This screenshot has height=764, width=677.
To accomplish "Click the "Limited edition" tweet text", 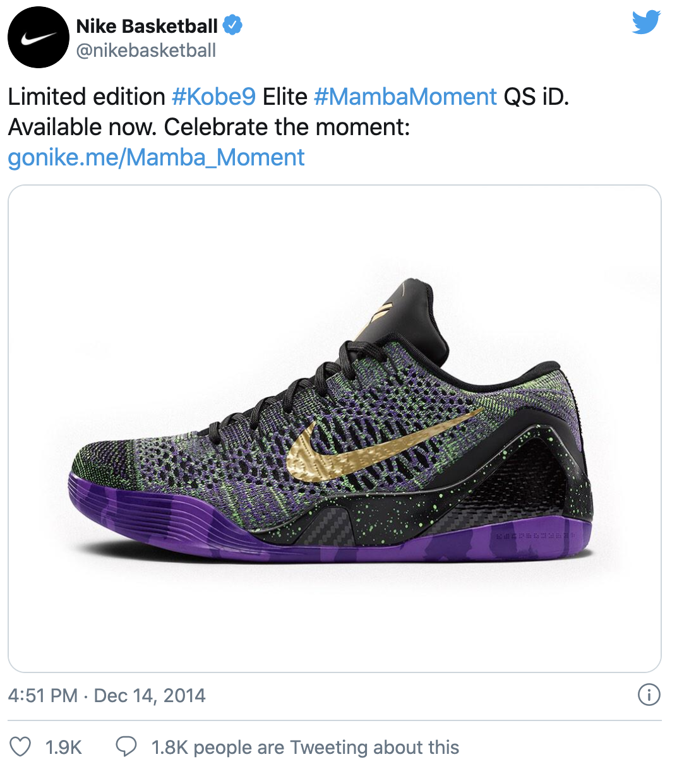I will pyautogui.click(x=87, y=97).
